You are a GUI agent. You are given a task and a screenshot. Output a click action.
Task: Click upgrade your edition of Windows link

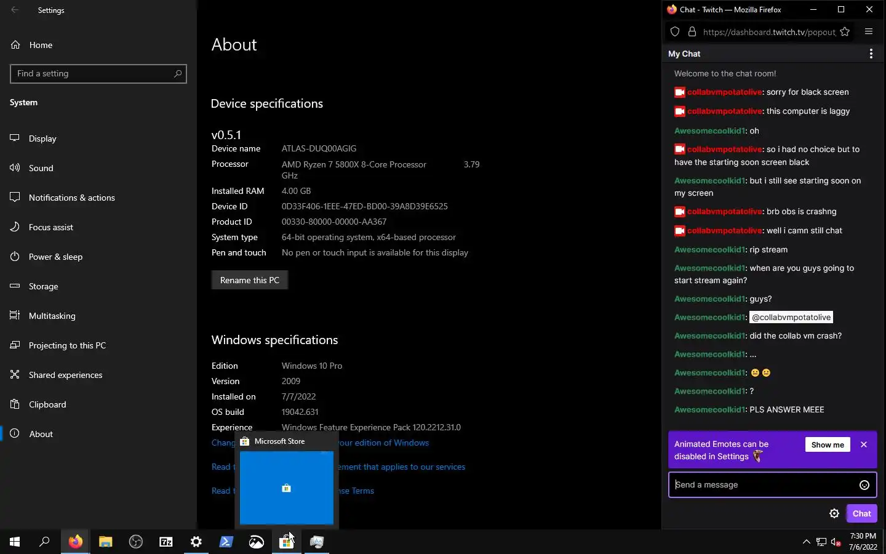click(x=383, y=443)
